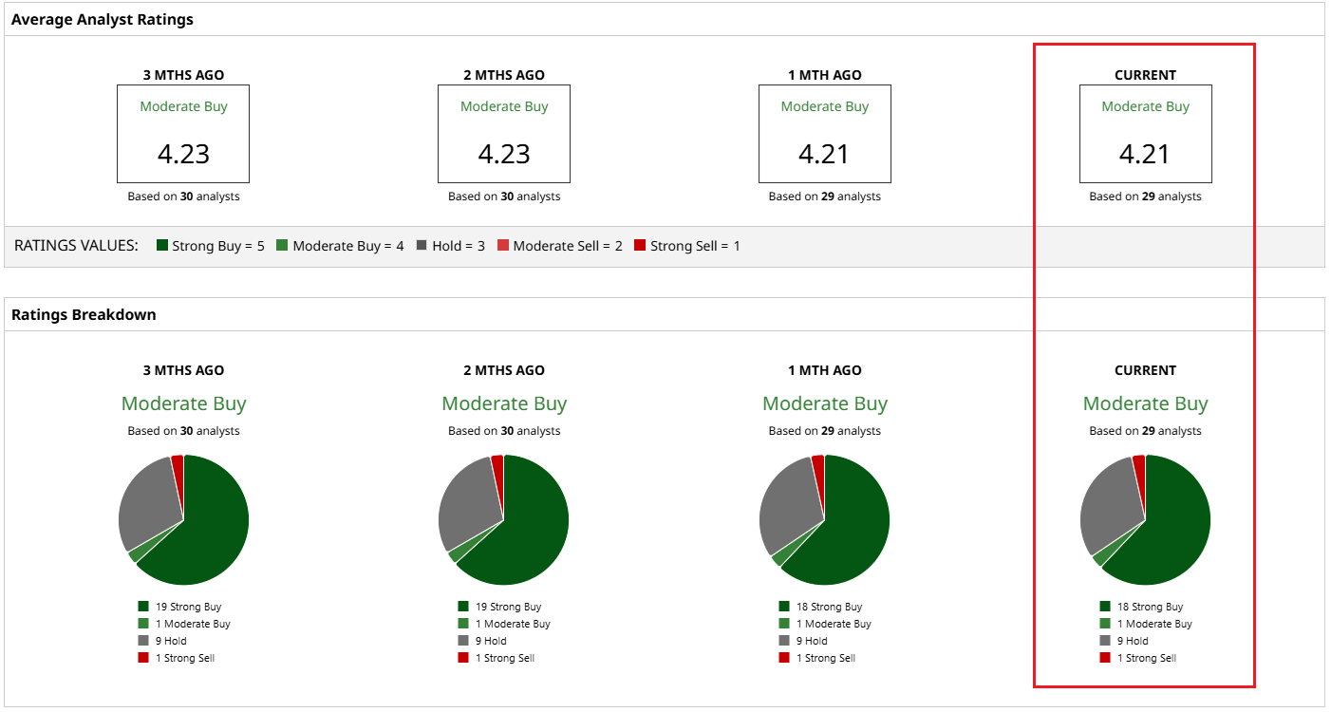Viewport: 1331px width, 712px height.
Task: Click 'Based on 29 analysts' above 1 MTH AGO pie
Action: 825,431
